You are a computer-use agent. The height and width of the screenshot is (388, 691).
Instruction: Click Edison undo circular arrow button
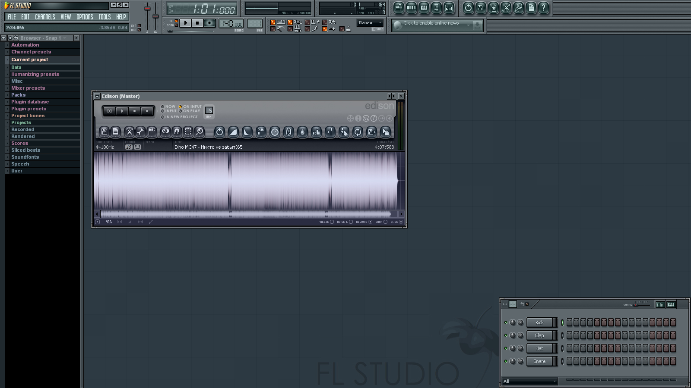click(x=219, y=132)
